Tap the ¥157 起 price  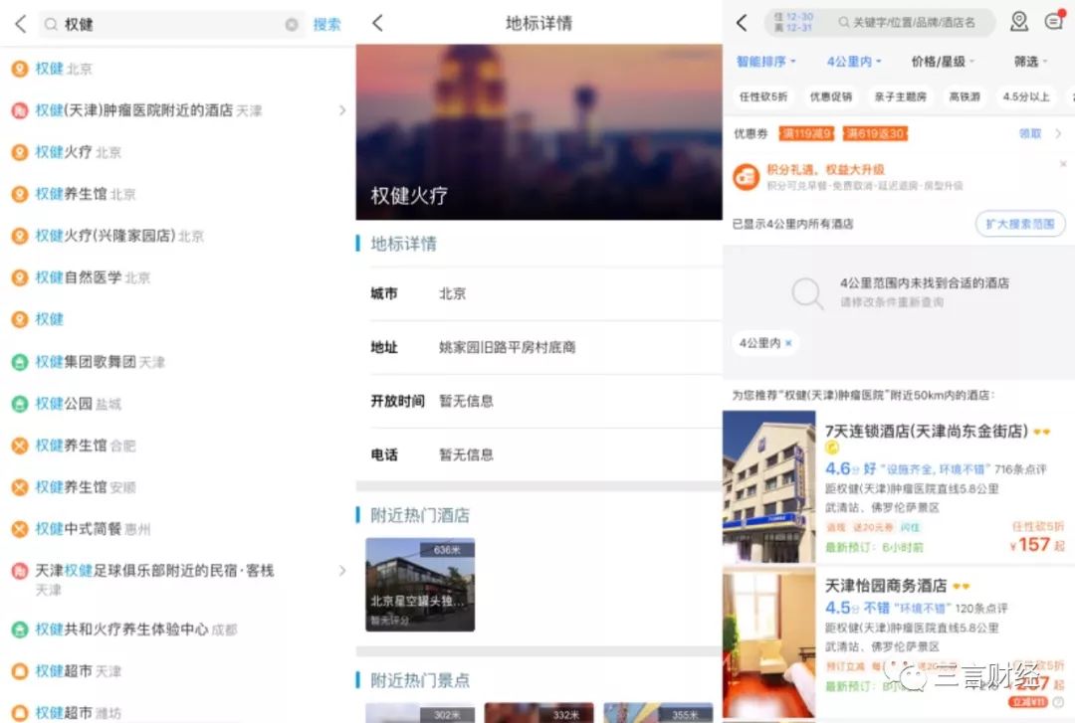(1036, 545)
